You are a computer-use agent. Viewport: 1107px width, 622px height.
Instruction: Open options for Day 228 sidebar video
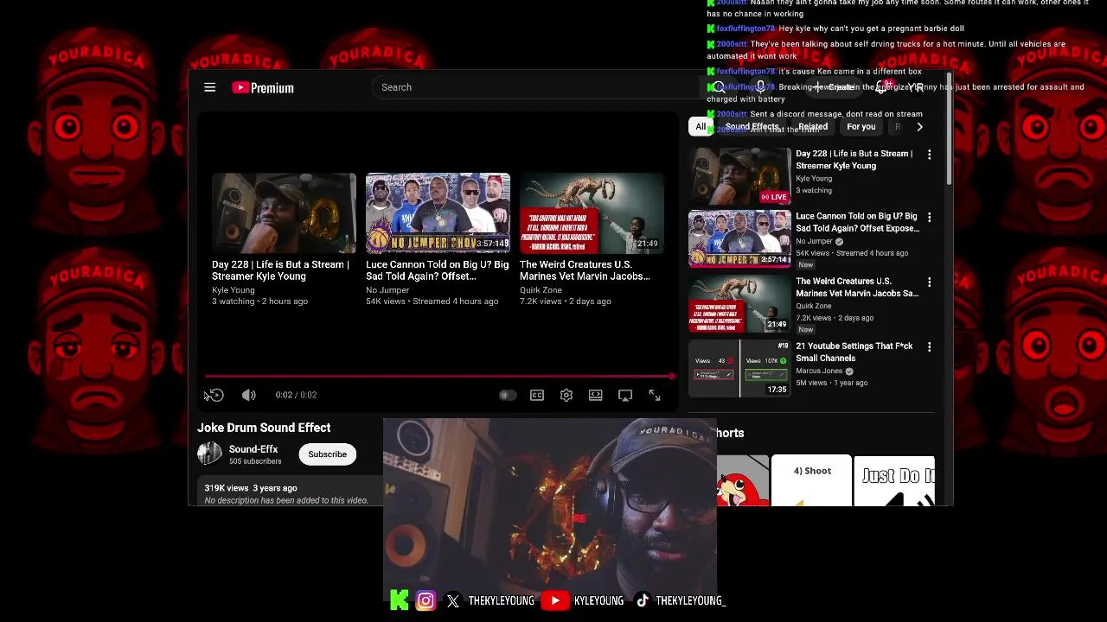[930, 155]
